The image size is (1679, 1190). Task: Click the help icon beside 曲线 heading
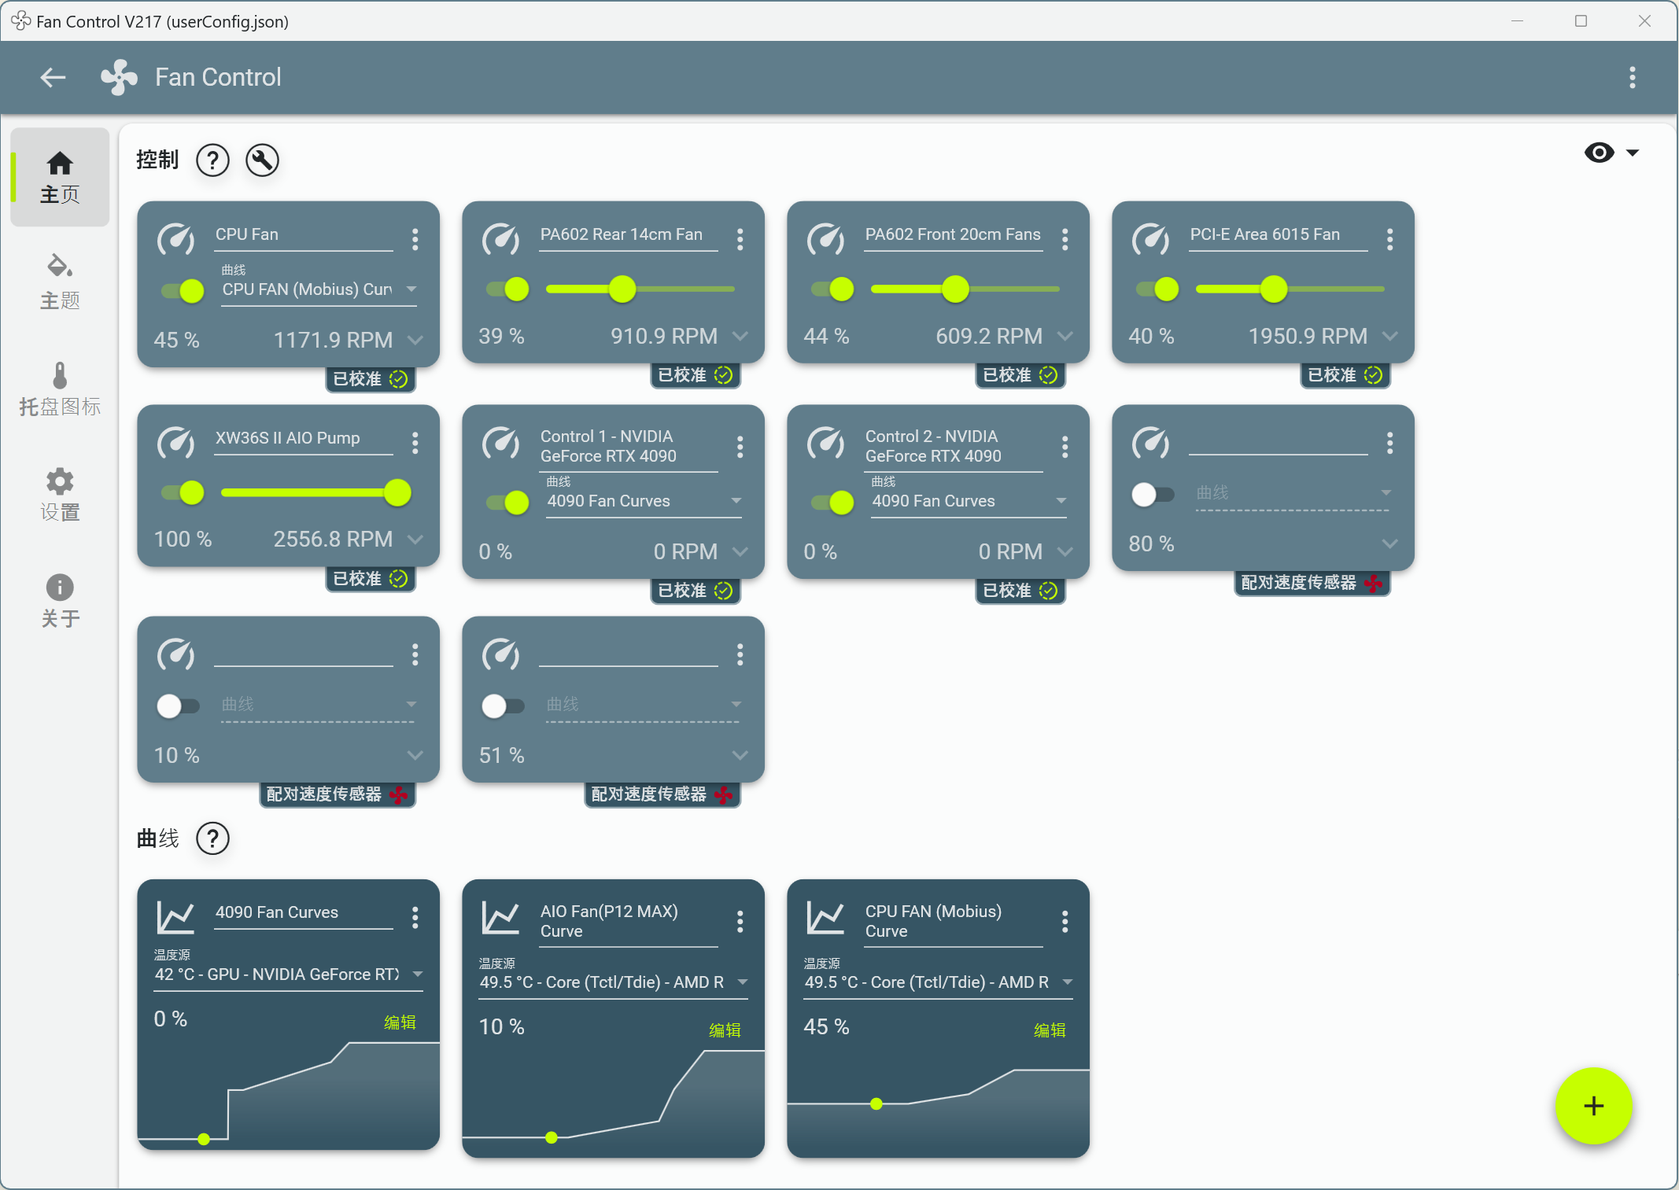pos(212,838)
